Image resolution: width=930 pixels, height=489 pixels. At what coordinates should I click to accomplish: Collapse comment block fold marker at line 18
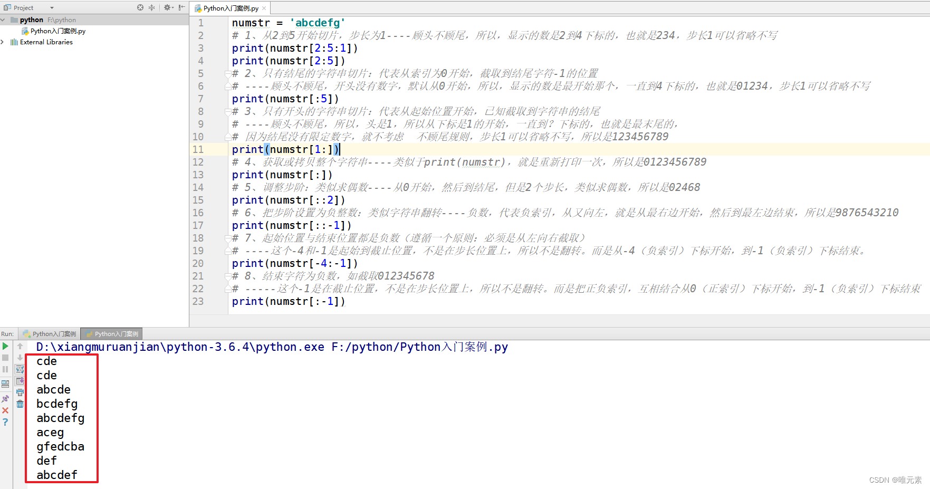pos(227,238)
